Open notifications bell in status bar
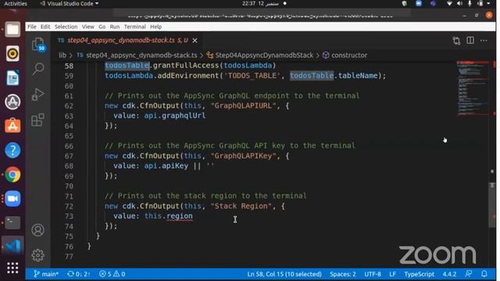The image size is (500, 281). point(484,274)
